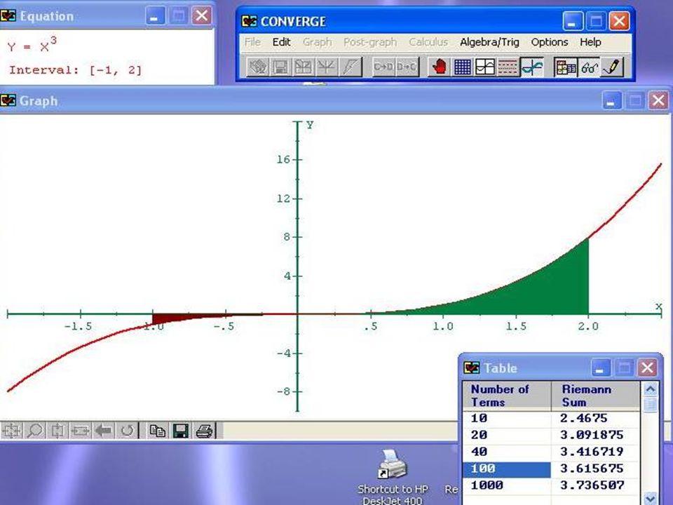673x505 pixels.
Task: Click the Y = X³ equation text
Action: pos(32,45)
